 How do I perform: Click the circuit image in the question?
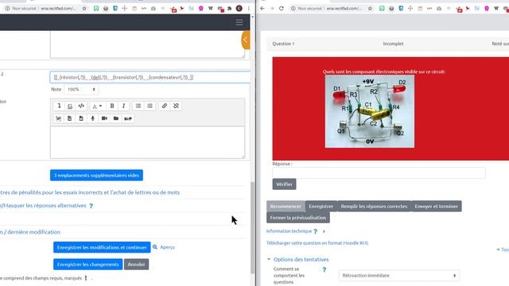tap(370, 111)
